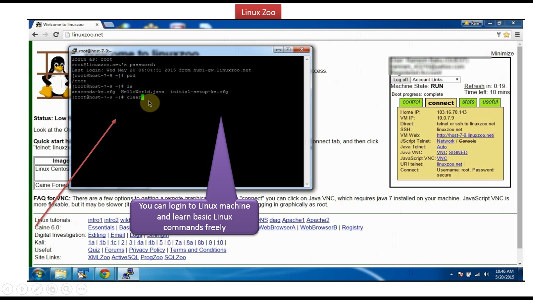
Task: Close the Welcome to linuxzoo tab
Action: click(97, 24)
